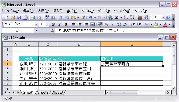Switch to the Sheet2 tab
The image size is (179, 102).
tap(43, 92)
